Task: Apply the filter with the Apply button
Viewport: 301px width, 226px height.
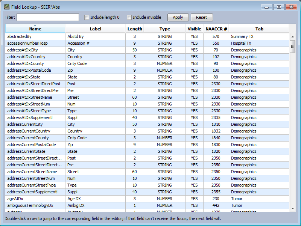Action: [x=178, y=17]
